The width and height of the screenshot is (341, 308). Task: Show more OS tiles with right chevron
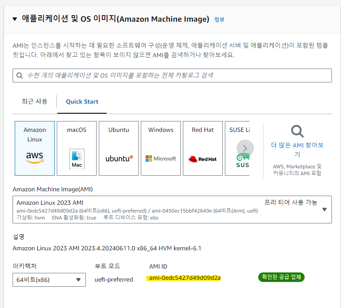[245, 148]
